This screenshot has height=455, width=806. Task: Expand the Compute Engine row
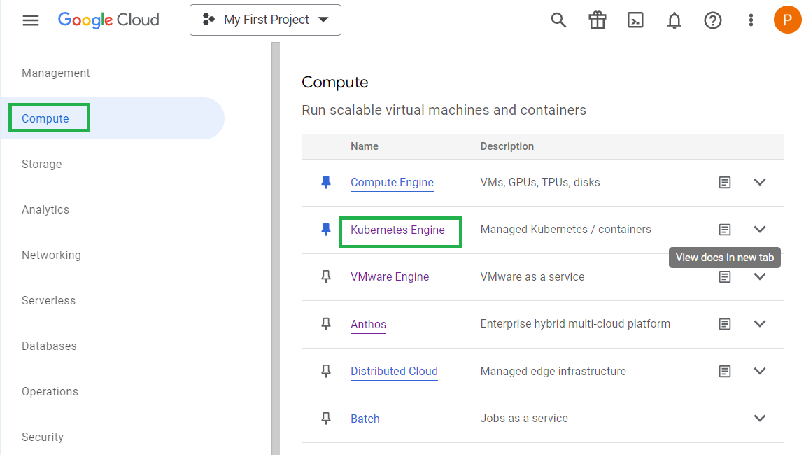click(760, 182)
